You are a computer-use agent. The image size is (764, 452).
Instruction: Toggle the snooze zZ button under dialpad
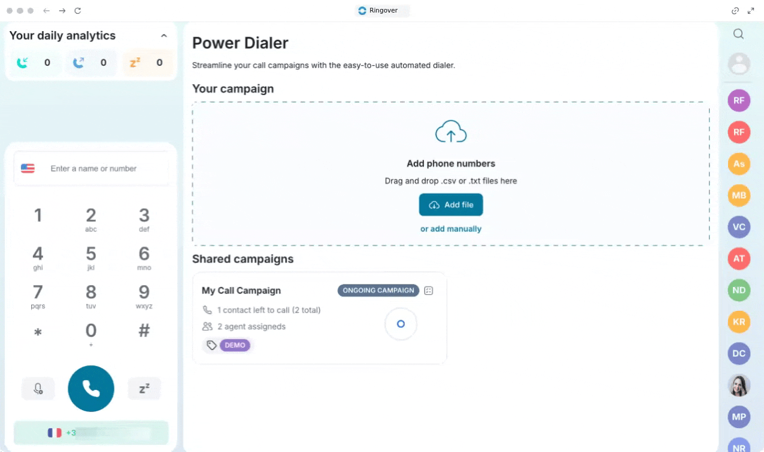click(x=144, y=389)
